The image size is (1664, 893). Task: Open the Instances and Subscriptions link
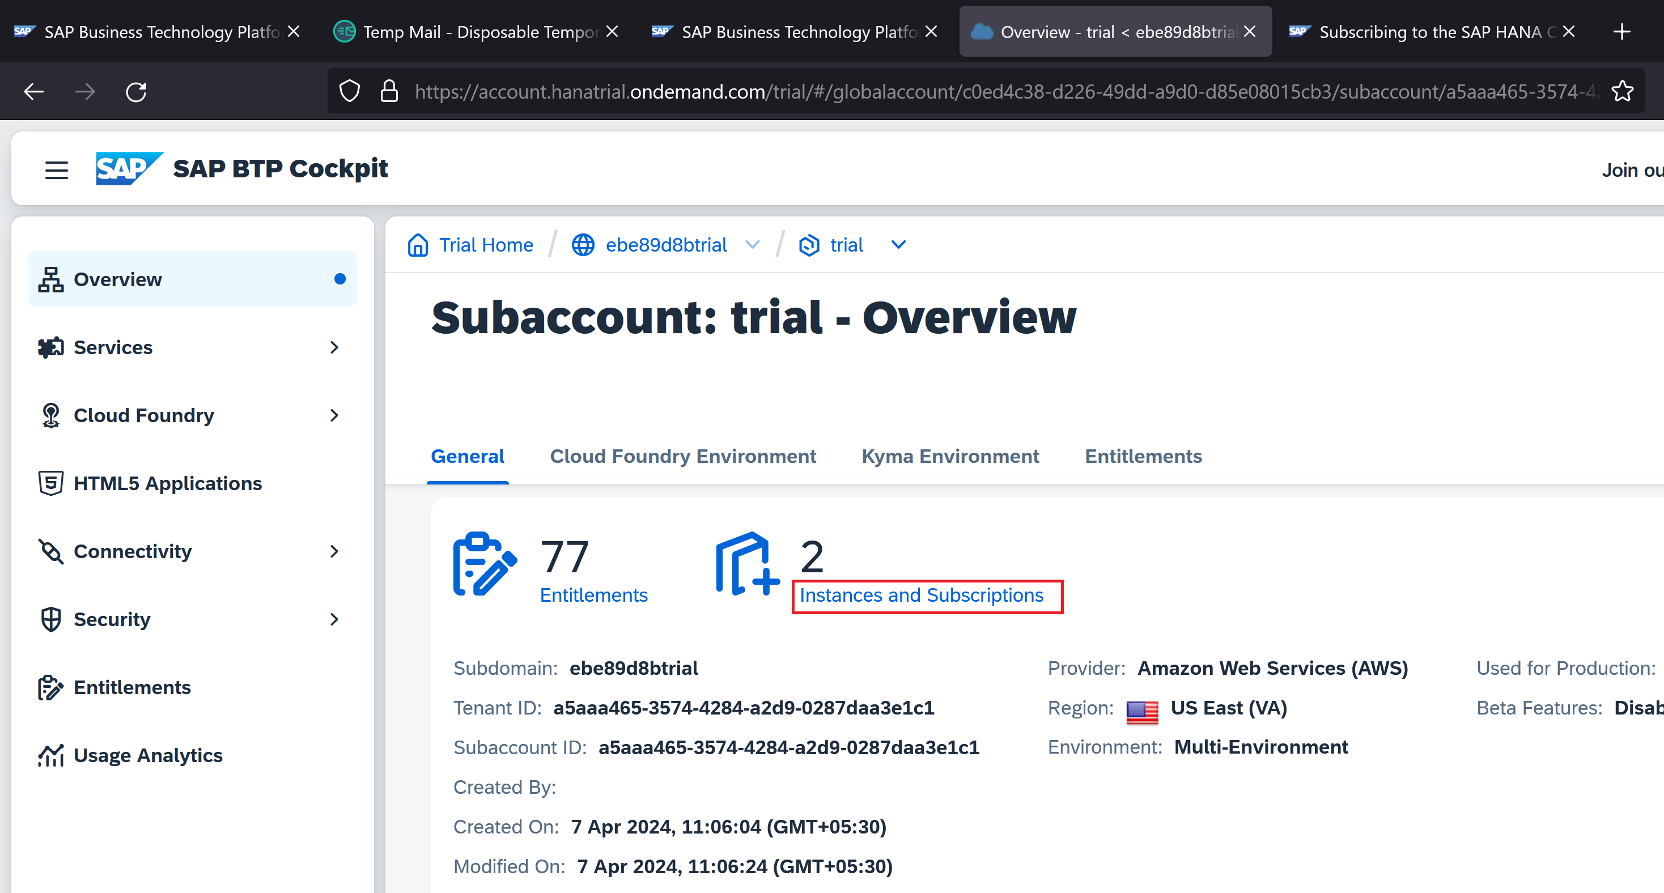coord(921,595)
